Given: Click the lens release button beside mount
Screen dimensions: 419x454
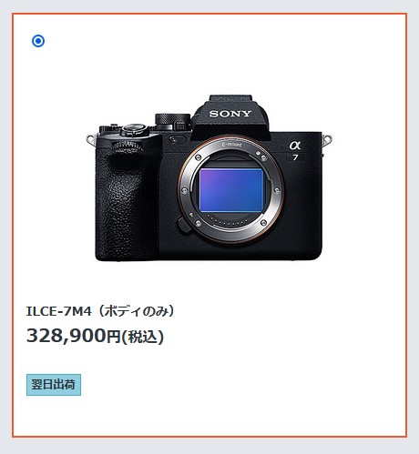Looking at the screenshot, I should pyautogui.click(x=183, y=227).
